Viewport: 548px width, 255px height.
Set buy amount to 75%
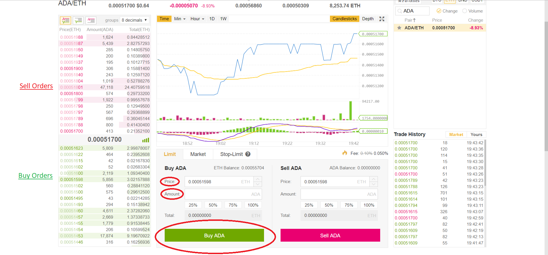click(x=233, y=205)
